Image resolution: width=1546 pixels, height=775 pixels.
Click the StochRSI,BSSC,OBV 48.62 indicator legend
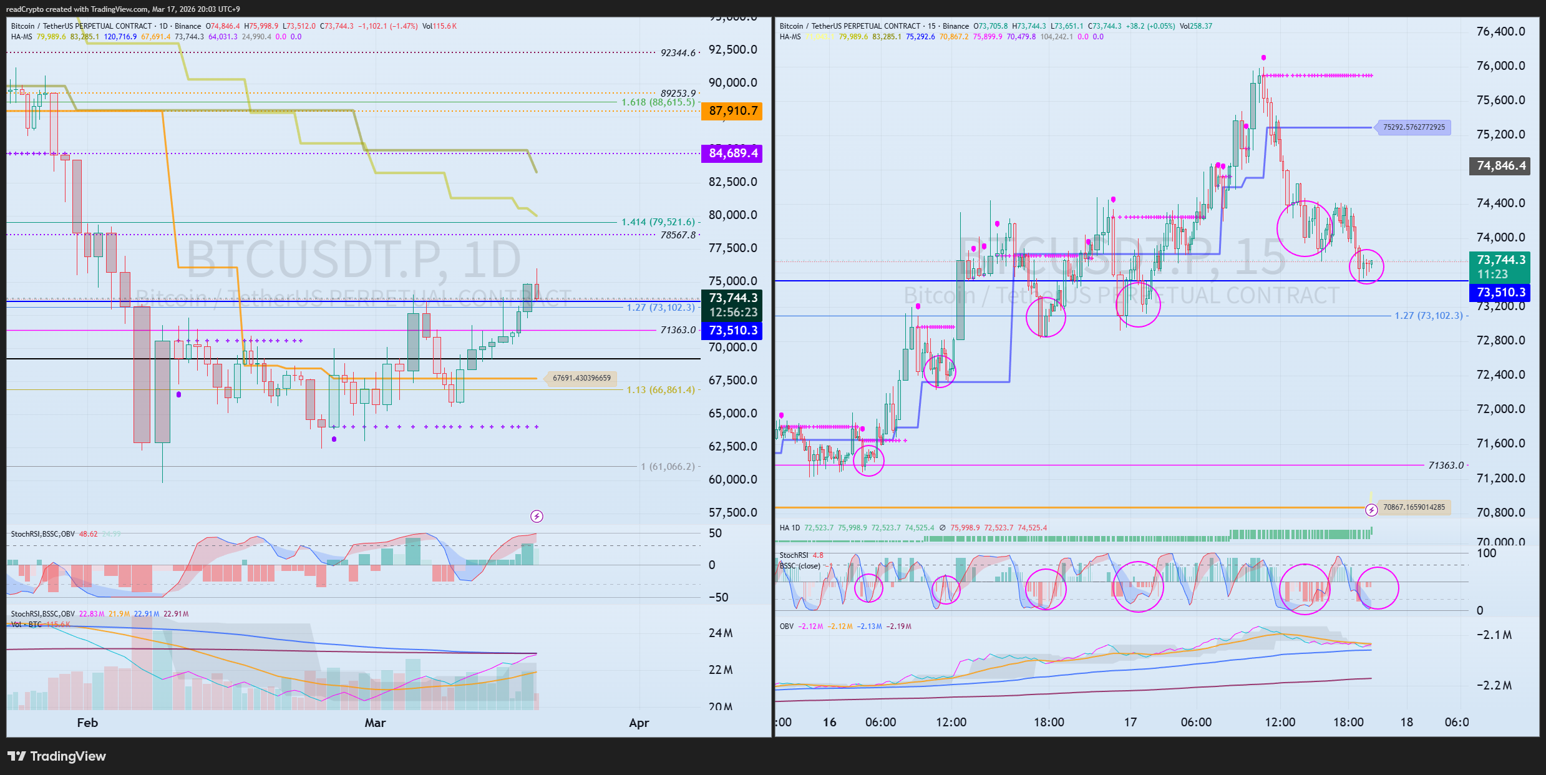(54, 534)
